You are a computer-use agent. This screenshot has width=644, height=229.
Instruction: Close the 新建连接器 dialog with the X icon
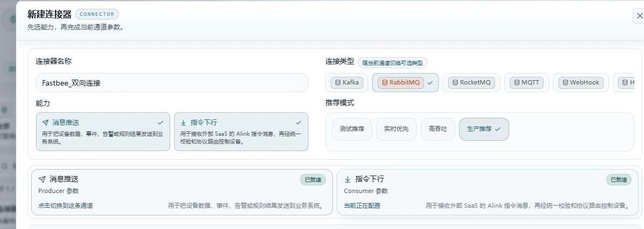[x=639, y=16]
